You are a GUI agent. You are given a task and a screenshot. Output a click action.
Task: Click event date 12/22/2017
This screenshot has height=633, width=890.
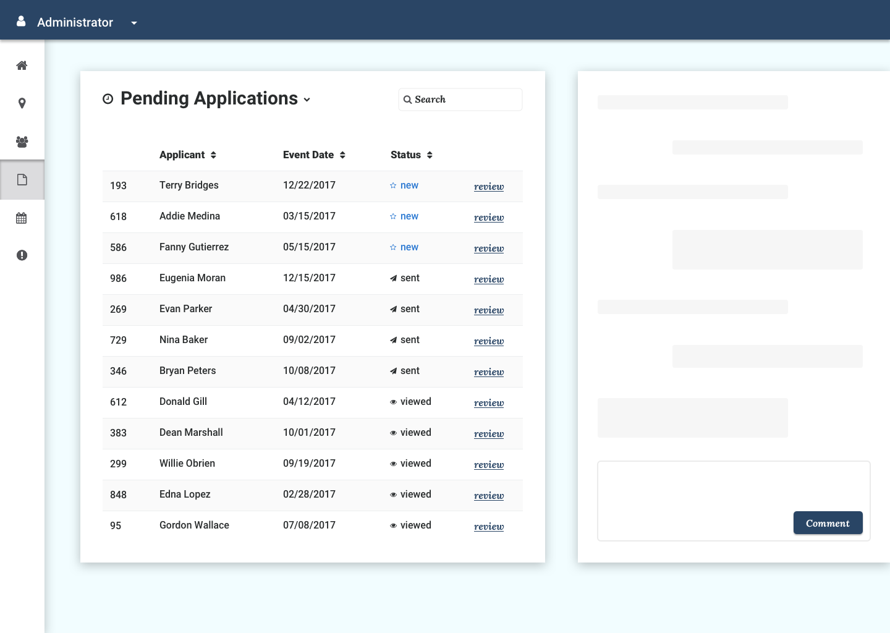pyautogui.click(x=309, y=185)
